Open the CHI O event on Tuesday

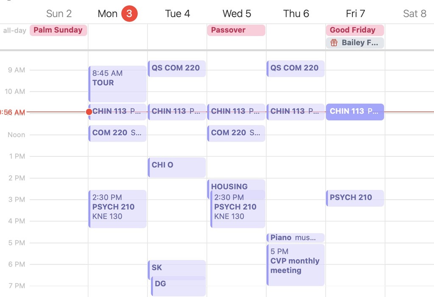click(x=177, y=167)
